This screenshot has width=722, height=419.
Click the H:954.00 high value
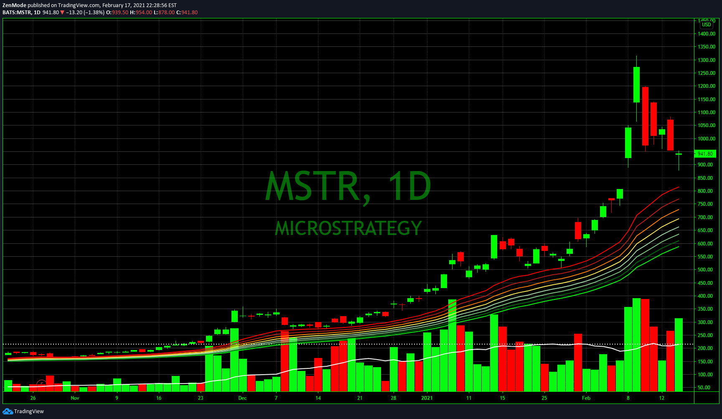pyautogui.click(x=141, y=13)
